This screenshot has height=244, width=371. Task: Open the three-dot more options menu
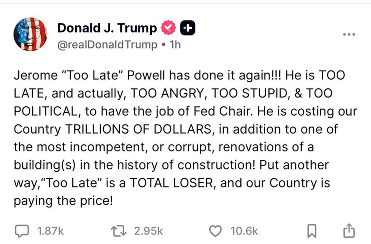(x=349, y=34)
